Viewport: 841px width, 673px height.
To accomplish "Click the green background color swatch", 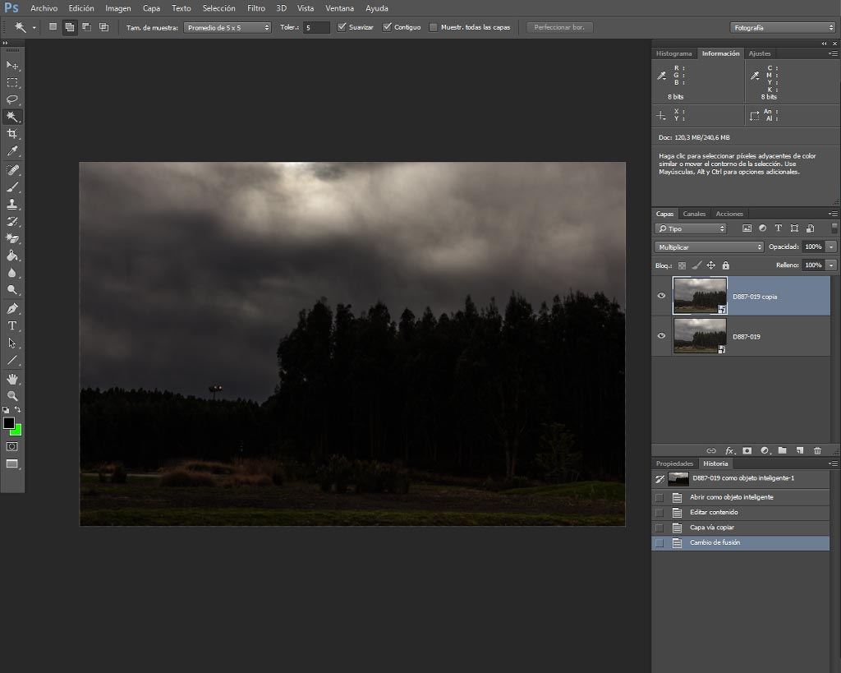I will point(18,431).
